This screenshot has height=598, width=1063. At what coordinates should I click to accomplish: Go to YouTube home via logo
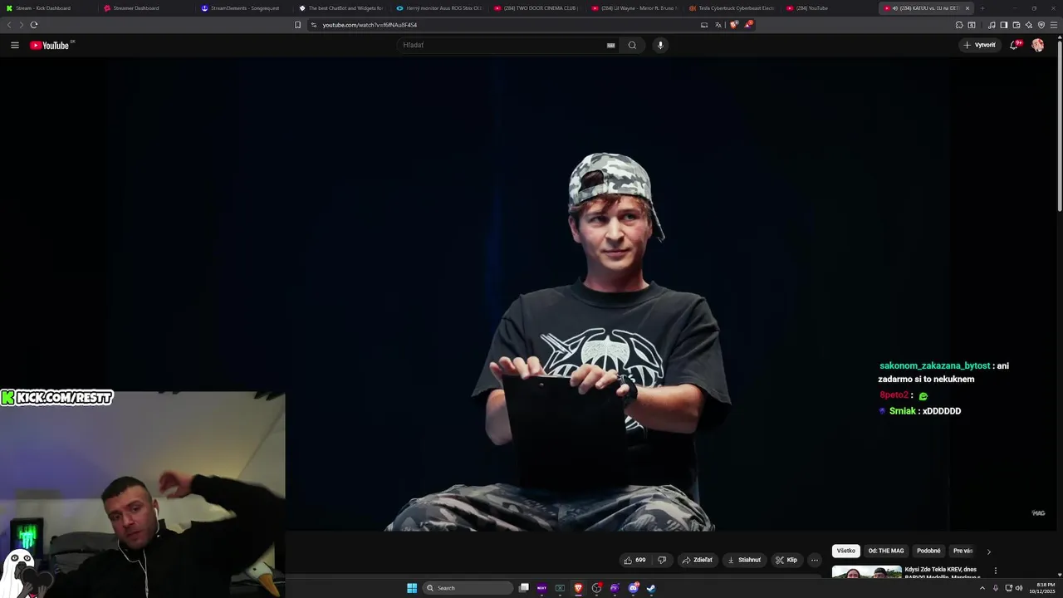coord(50,45)
